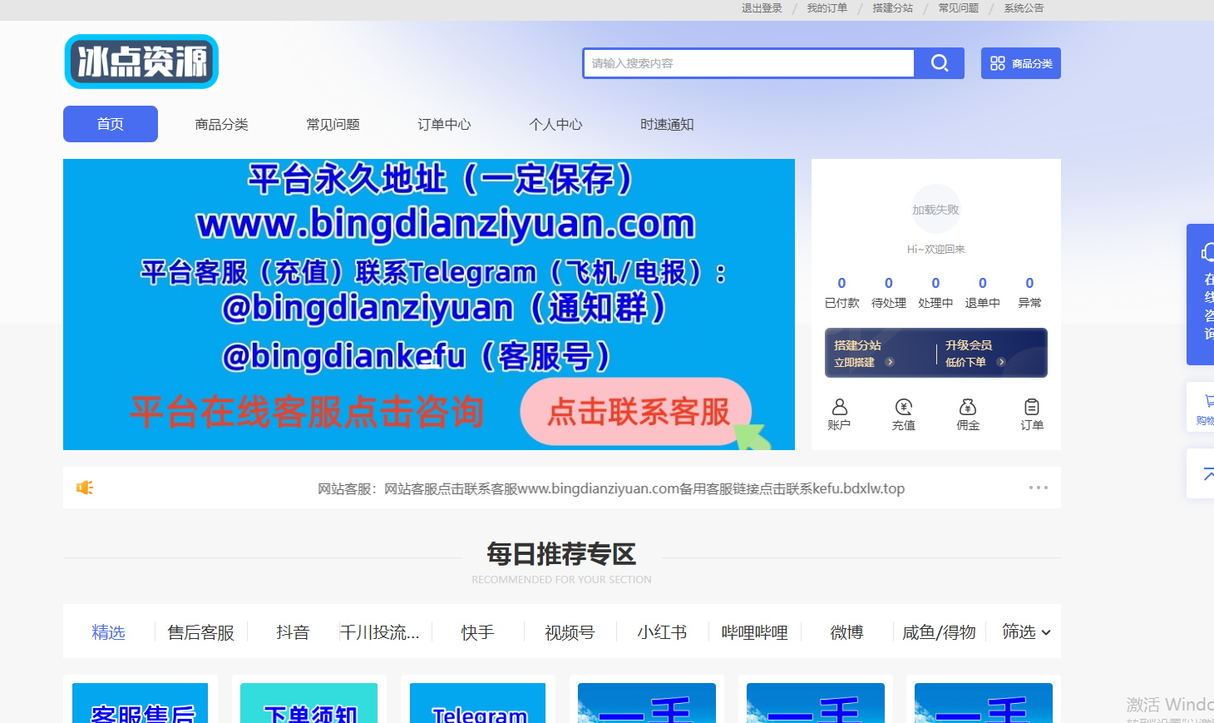Read the 网站客服 scrolling notice text
The width and height of the screenshot is (1214, 723).
[x=611, y=488]
